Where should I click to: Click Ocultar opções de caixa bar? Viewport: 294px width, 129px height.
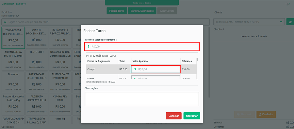[142, 3]
